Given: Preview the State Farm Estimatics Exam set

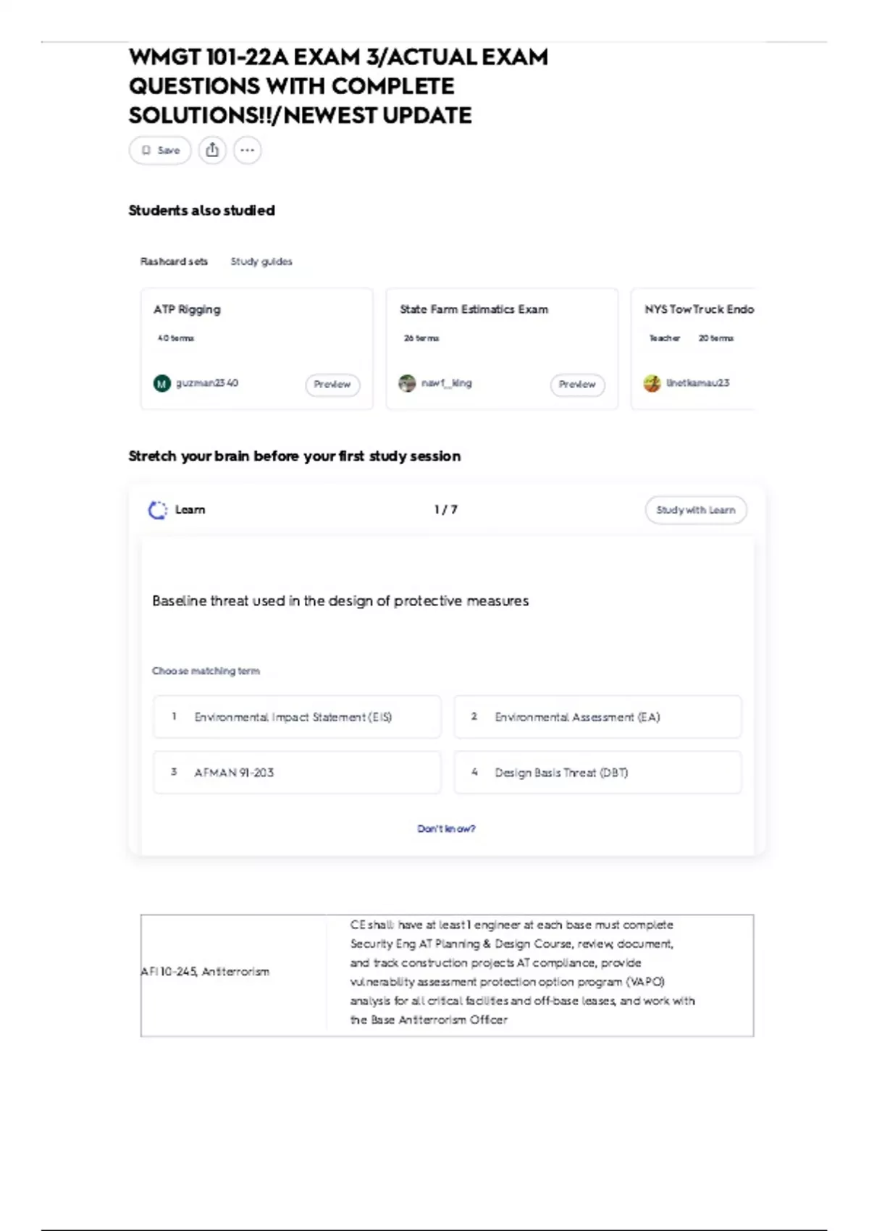Looking at the screenshot, I should coord(577,385).
